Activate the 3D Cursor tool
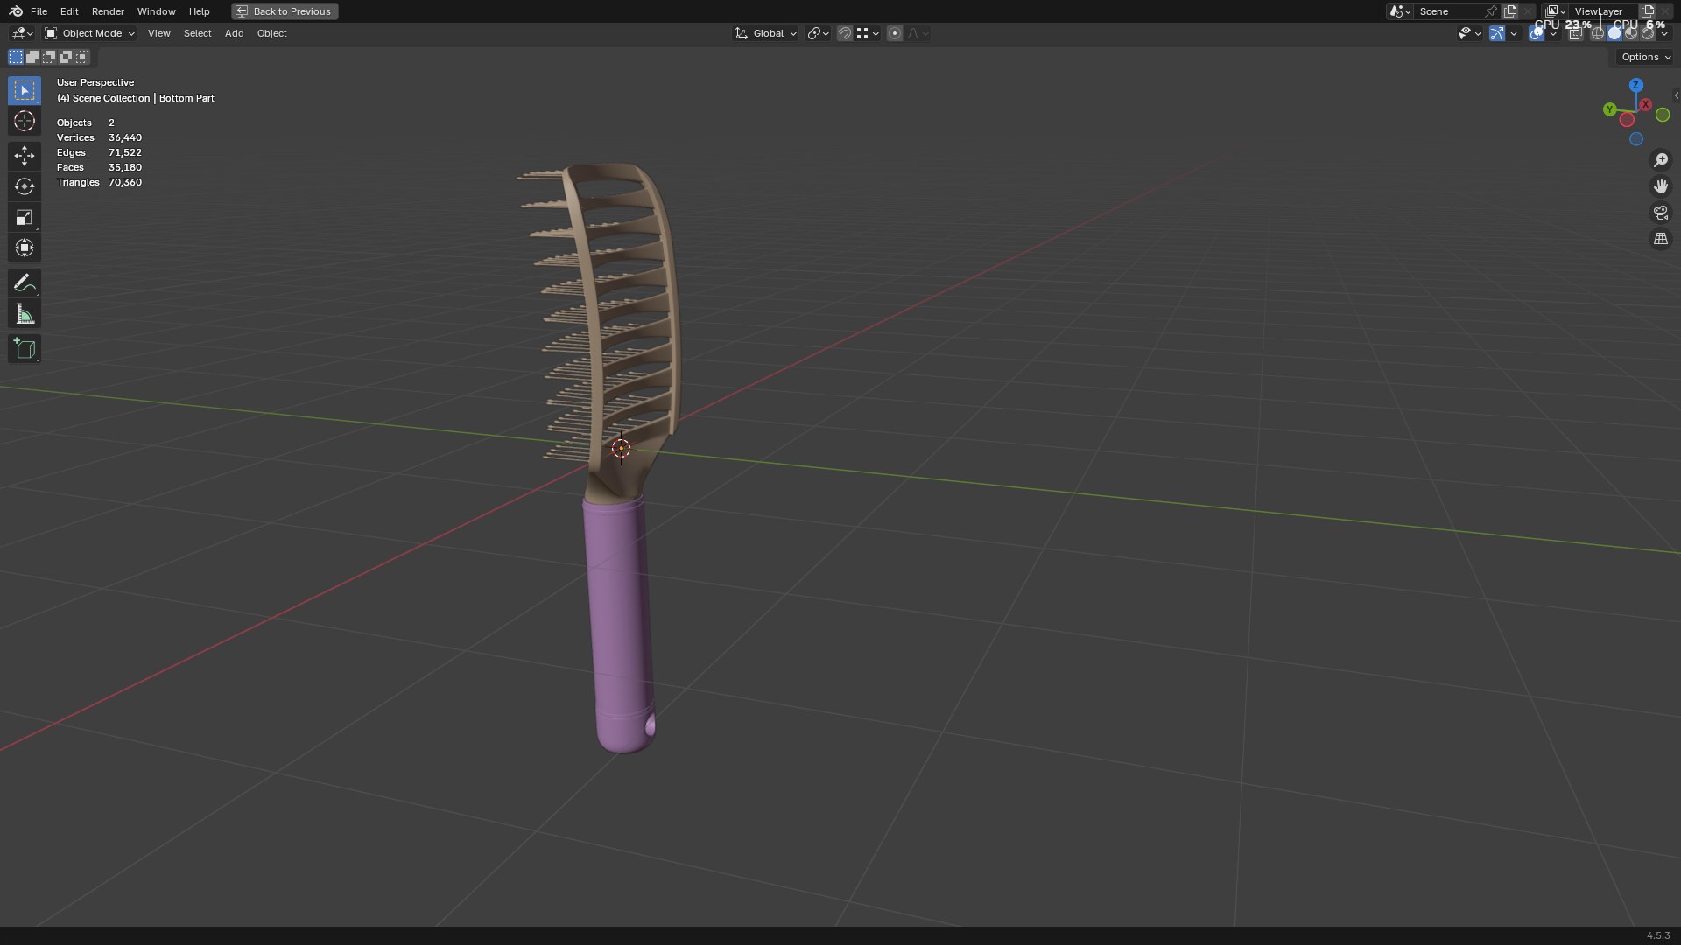The height and width of the screenshot is (945, 1681). tap(24, 121)
